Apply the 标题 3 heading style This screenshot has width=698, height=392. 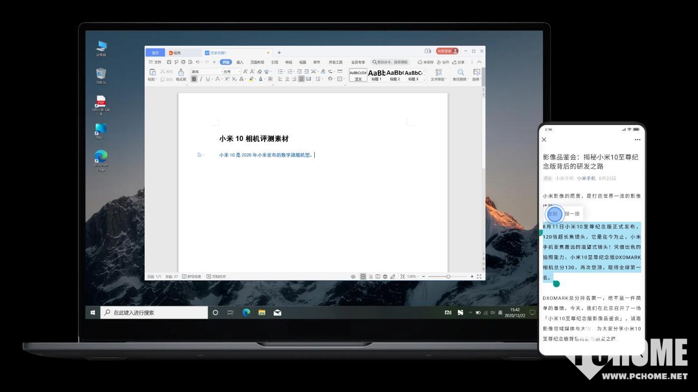coord(413,75)
